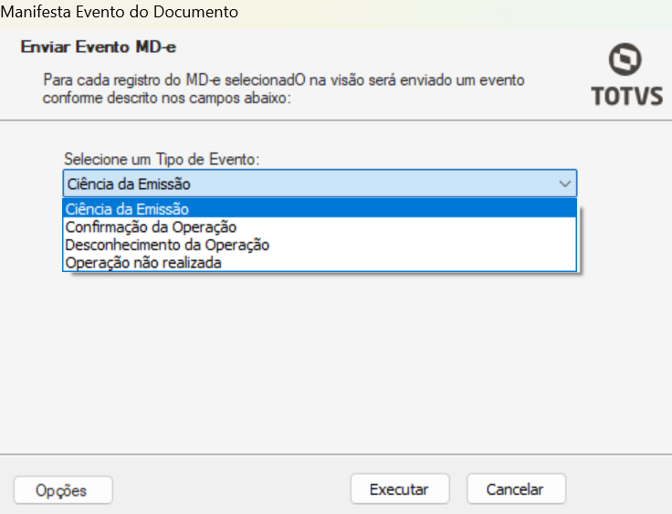672x514 pixels.
Task: Select Operação não realizada option
Action: [x=320, y=262]
